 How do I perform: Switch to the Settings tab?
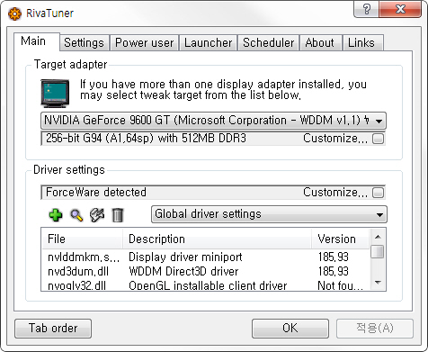(84, 42)
